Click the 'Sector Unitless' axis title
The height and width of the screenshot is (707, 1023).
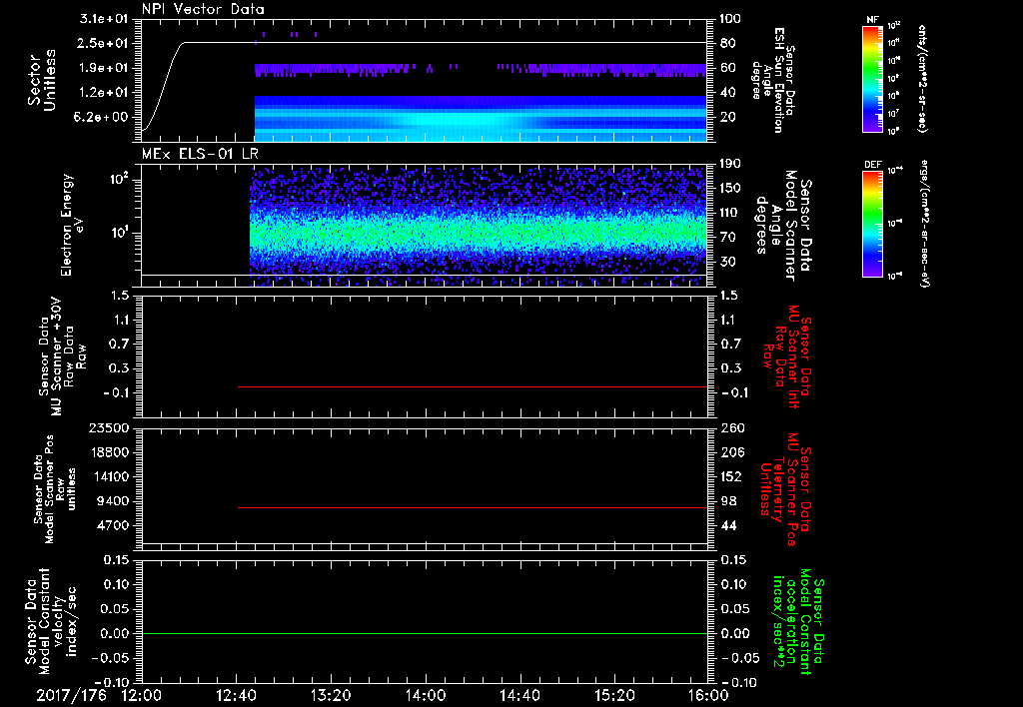point(42,80)
